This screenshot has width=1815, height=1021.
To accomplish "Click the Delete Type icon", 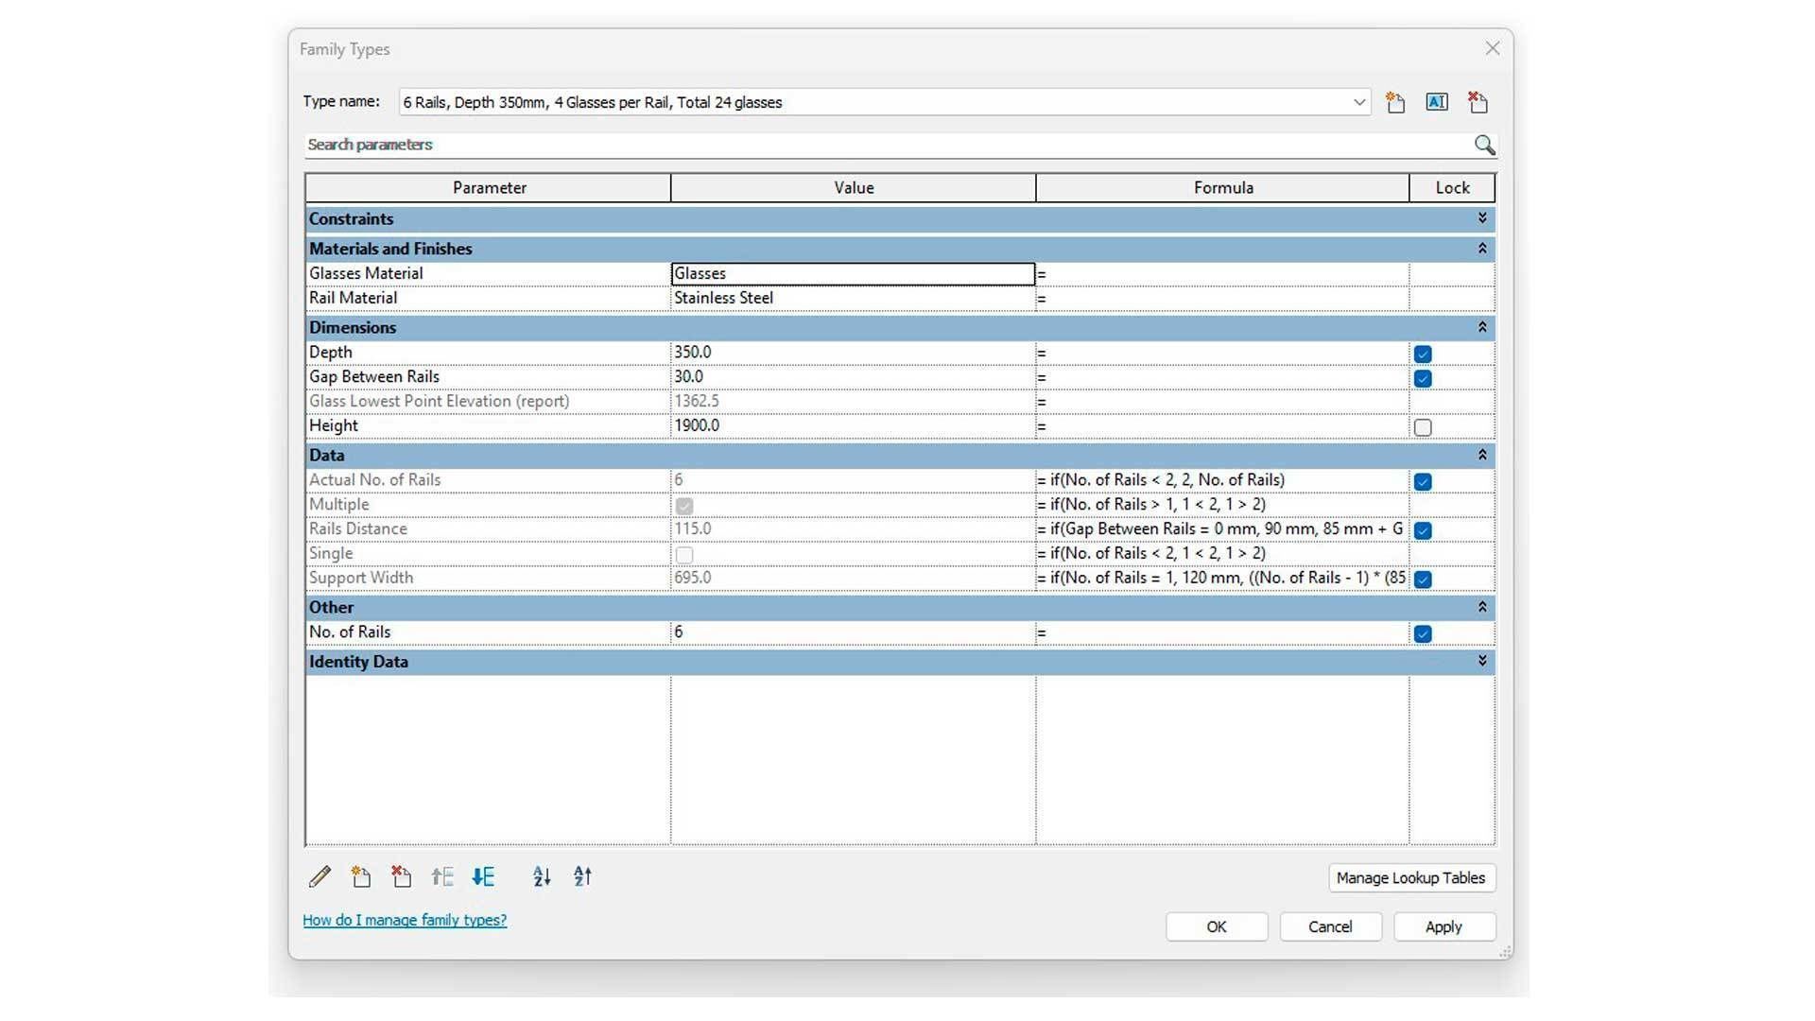I will [x=1478, y=102].
